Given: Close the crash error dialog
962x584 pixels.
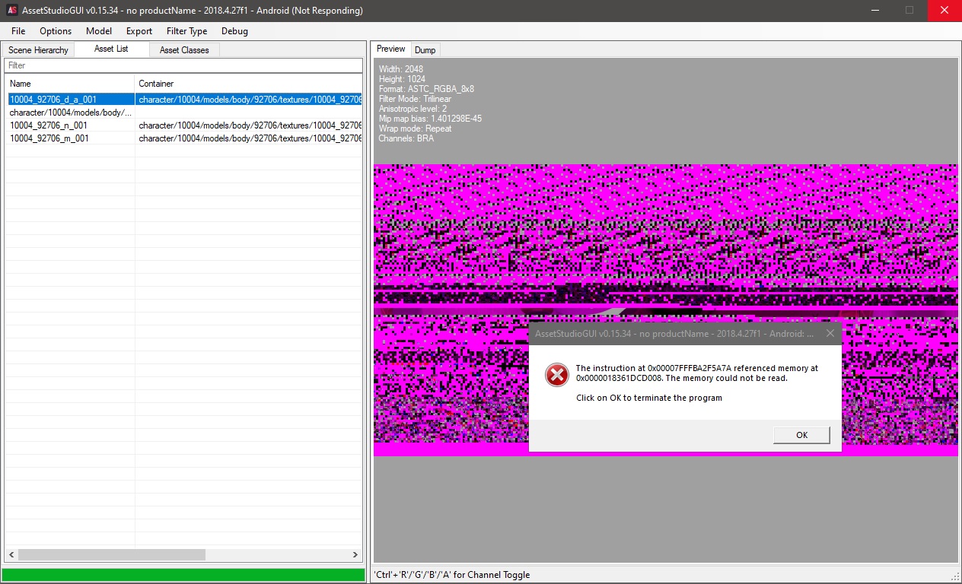Looking at the screenshot, I should [x=830, y=332].
